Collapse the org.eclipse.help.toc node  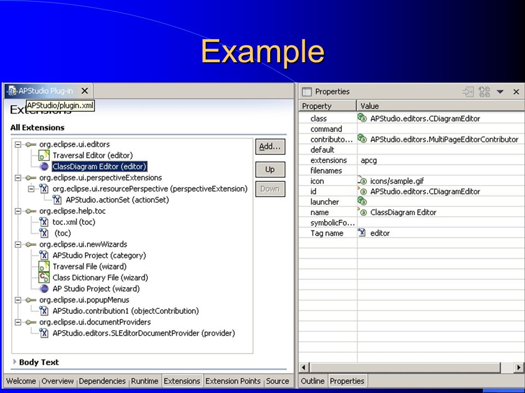click(18, 211)
